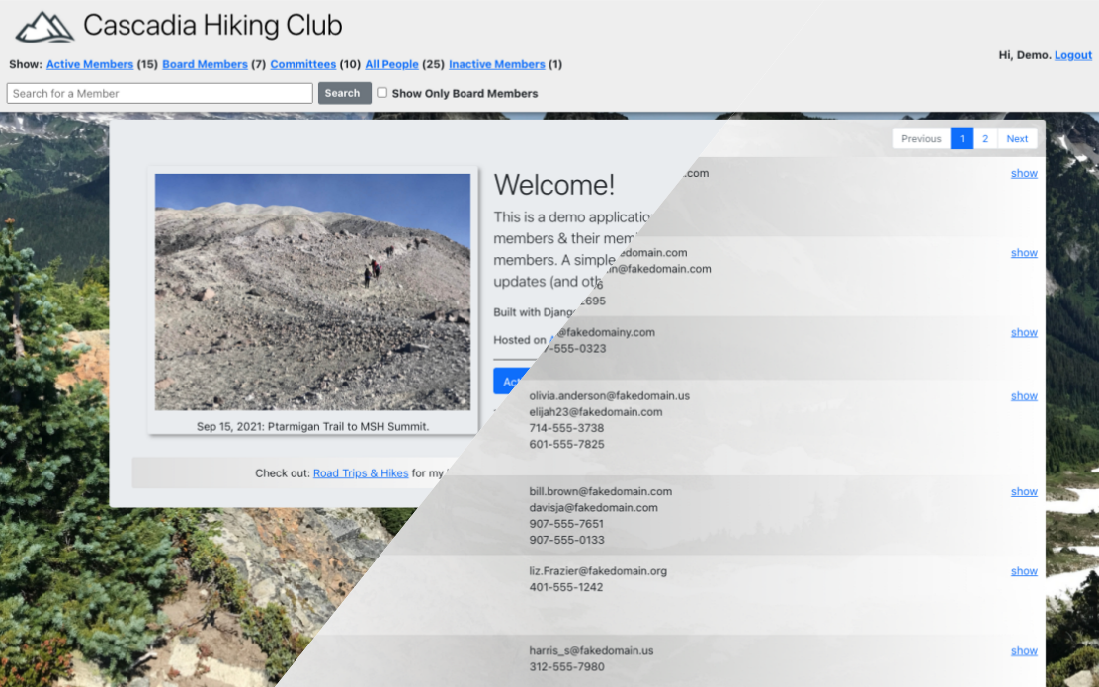
Task: Focus the Search for a Member field
Action: coord(160,93)
